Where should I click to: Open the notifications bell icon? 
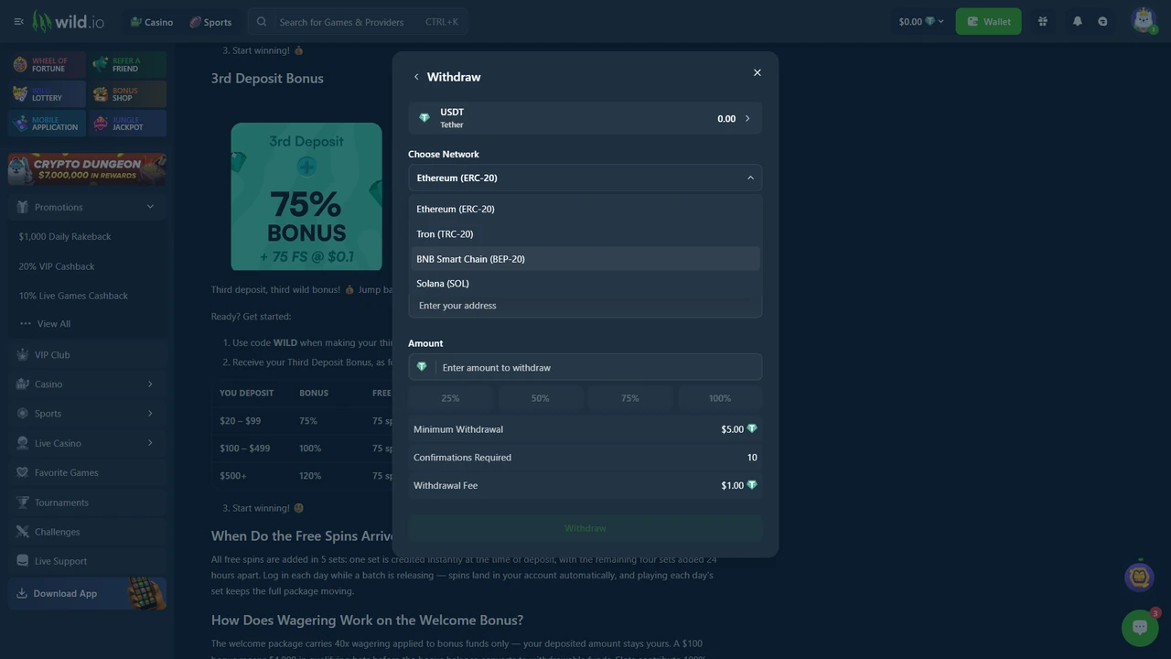[1077, 21]
